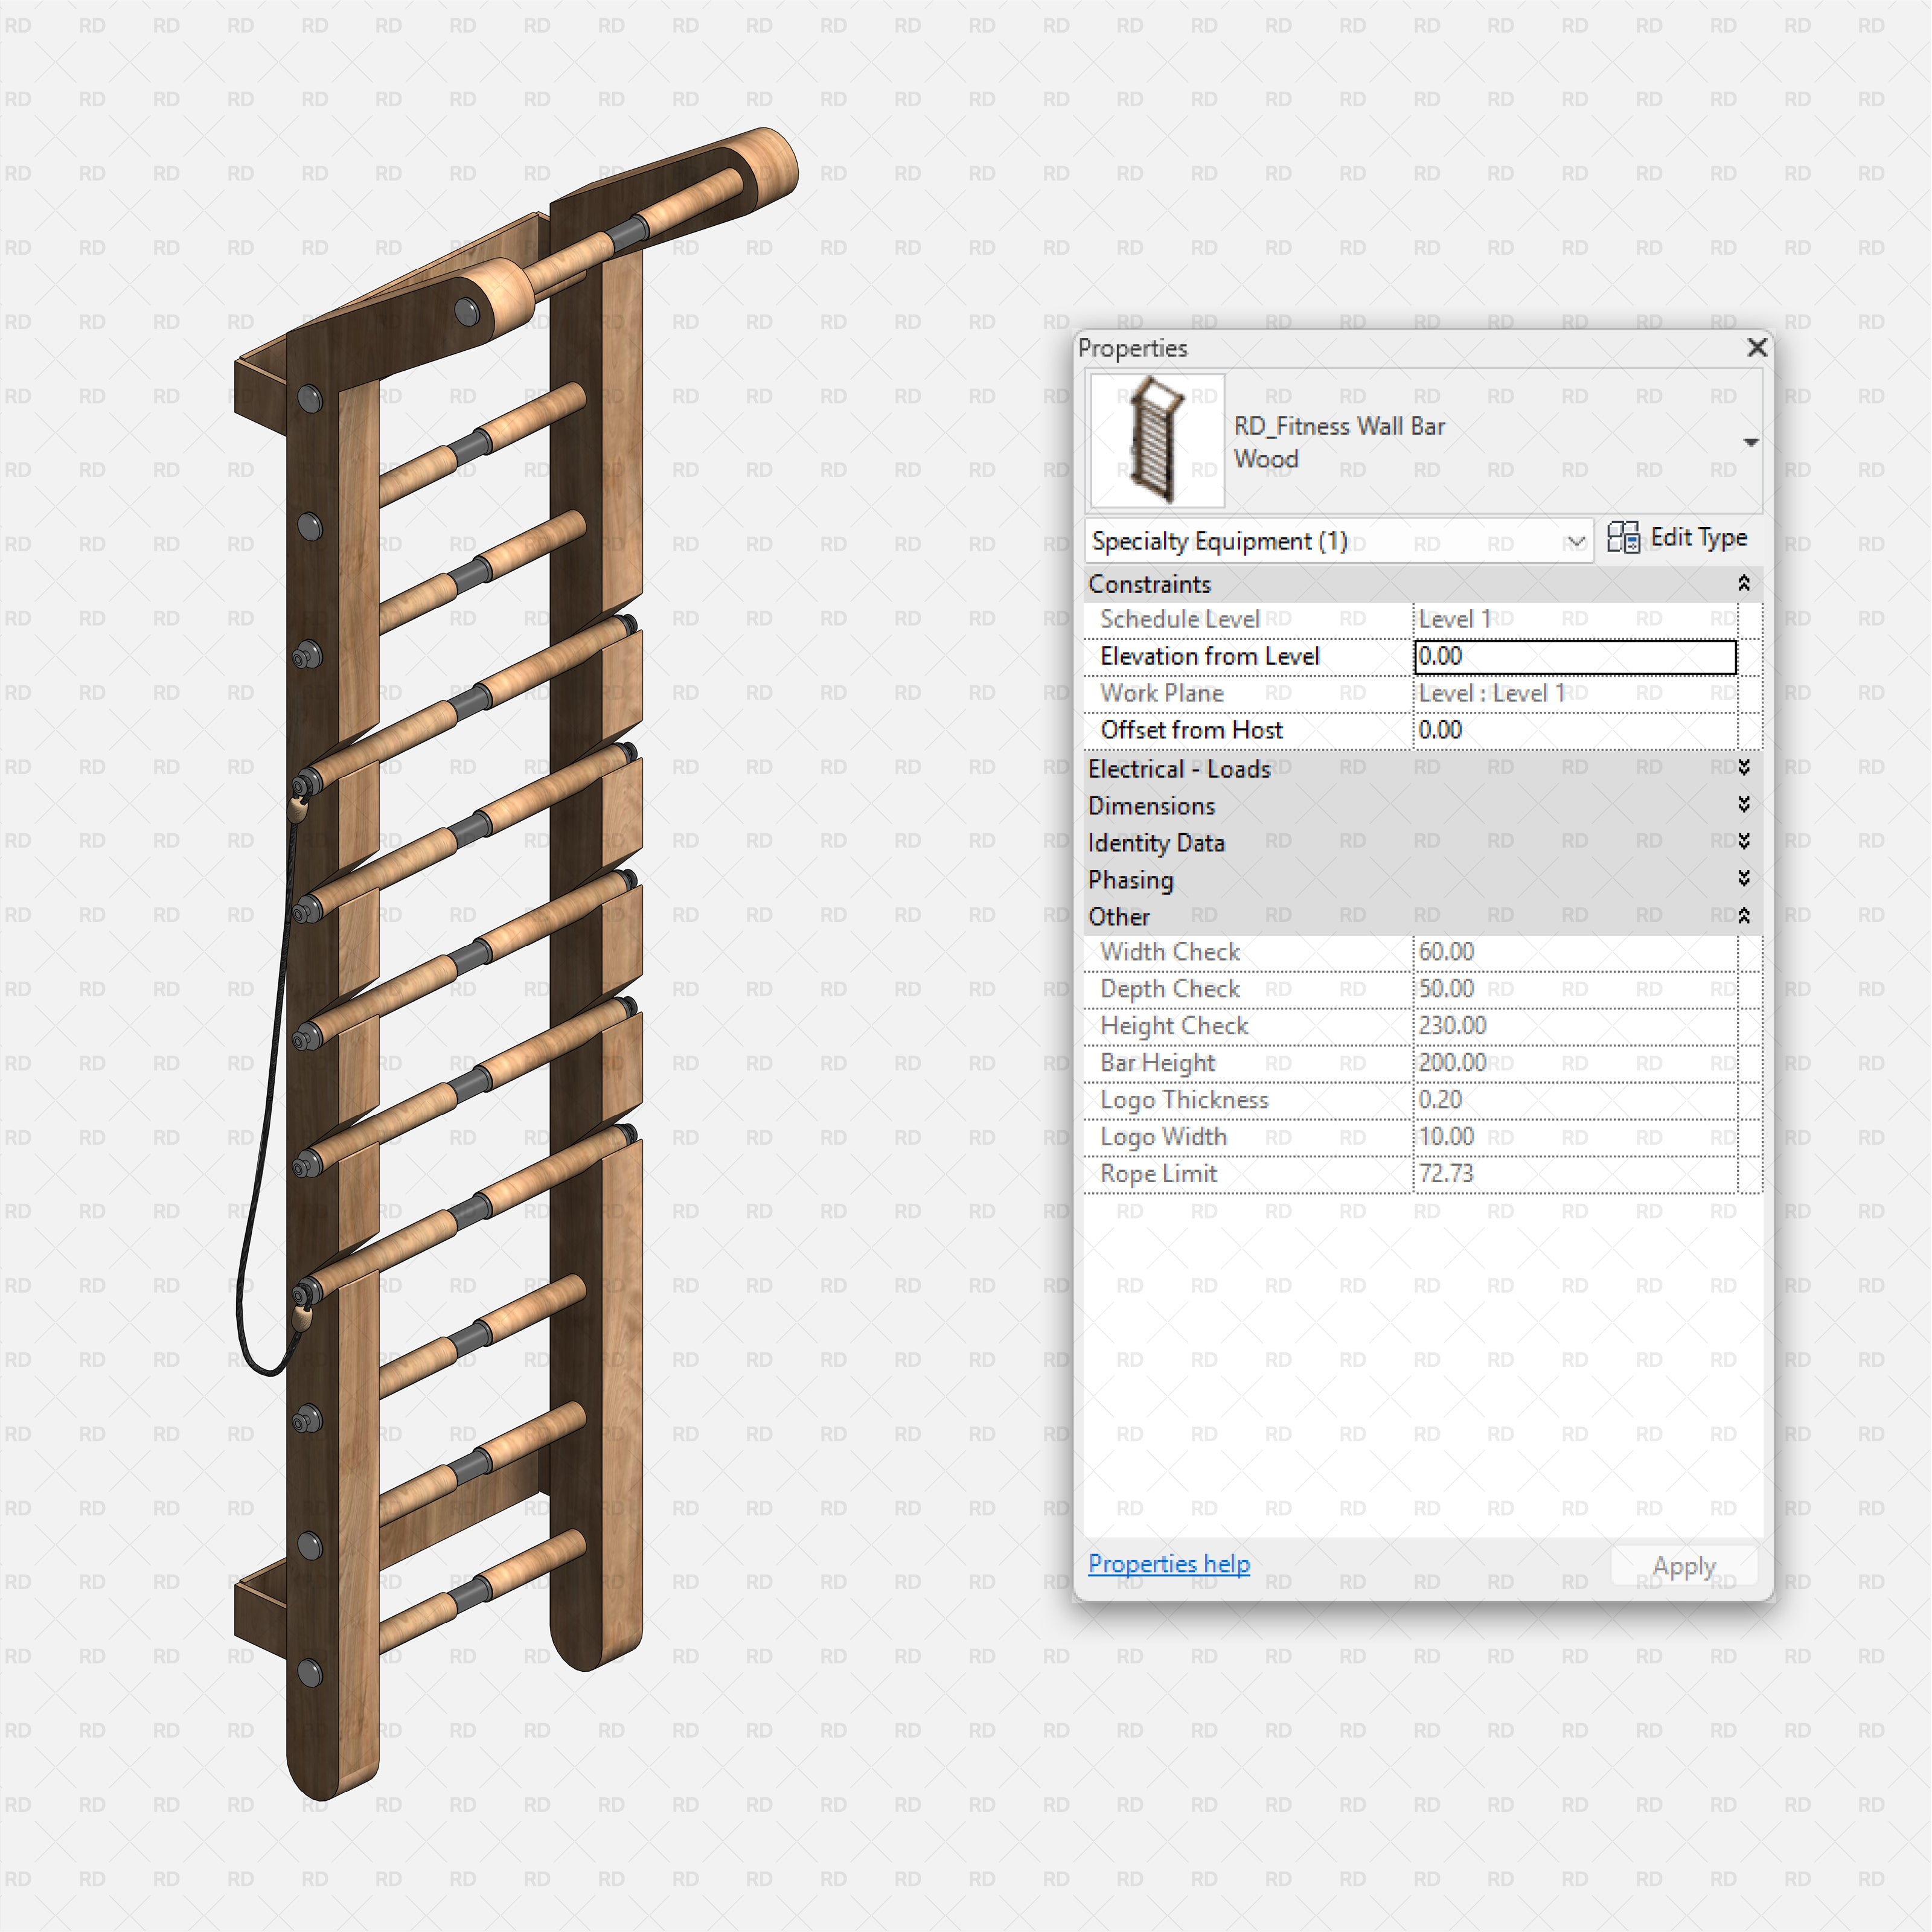Expand the Identity Data section

(1744, 842)
